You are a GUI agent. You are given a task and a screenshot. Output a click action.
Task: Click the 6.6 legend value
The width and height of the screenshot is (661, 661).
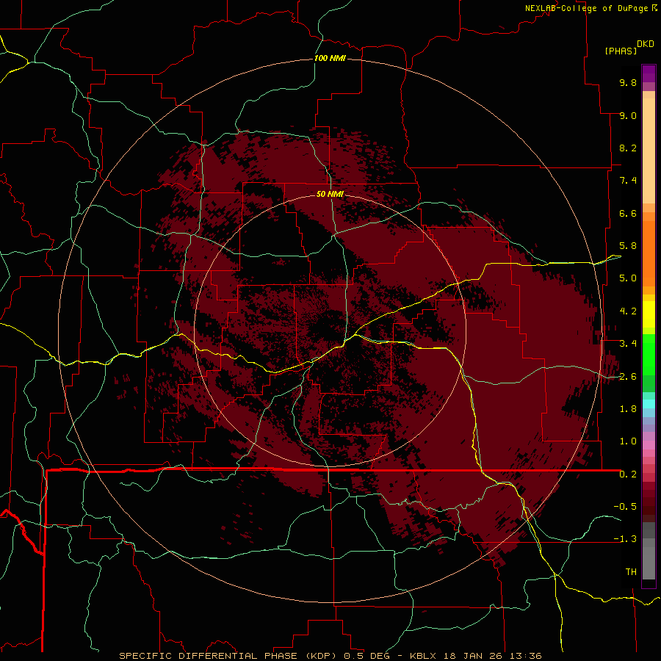628,213
